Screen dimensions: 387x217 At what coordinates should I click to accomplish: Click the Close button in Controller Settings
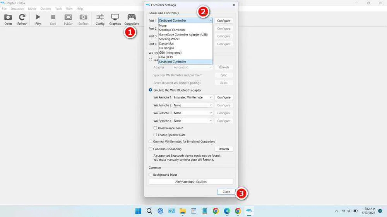226,192
